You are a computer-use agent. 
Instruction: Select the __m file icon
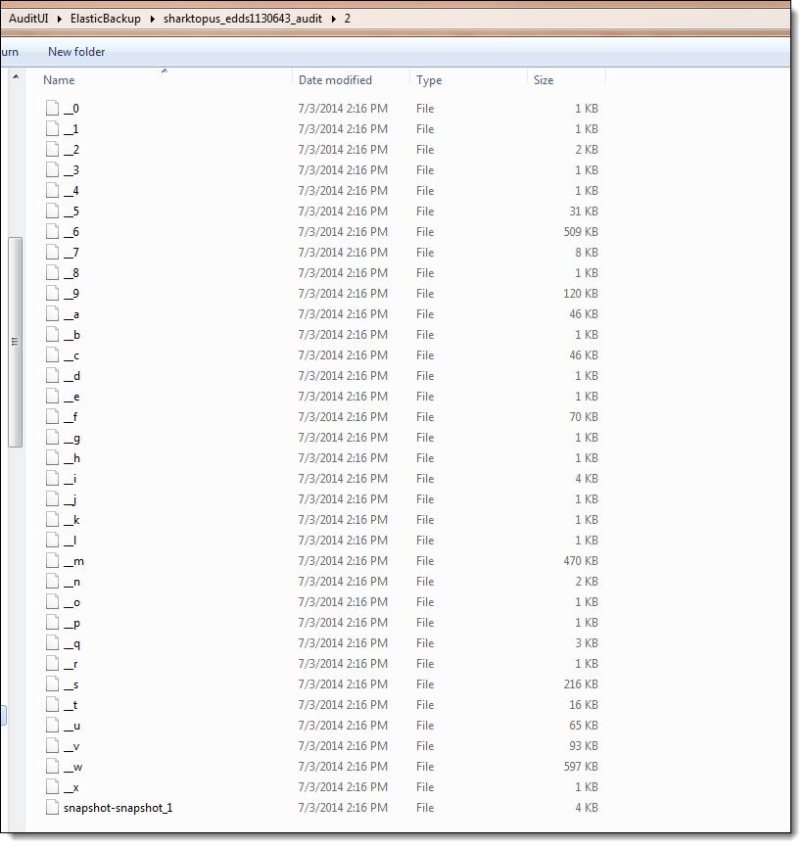click(x=53, y=561)
